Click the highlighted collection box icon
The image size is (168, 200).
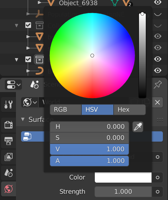coord(39,59)
